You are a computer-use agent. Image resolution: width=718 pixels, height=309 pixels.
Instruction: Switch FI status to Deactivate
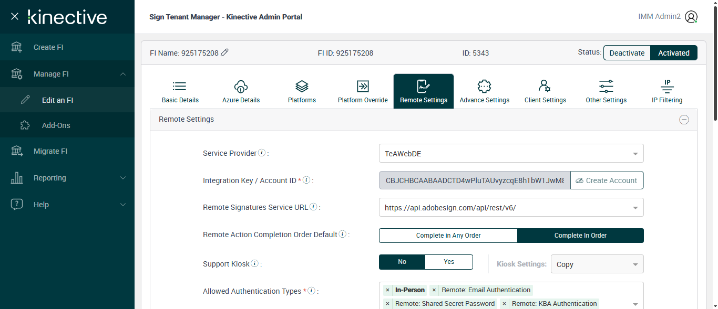(627, 53)
